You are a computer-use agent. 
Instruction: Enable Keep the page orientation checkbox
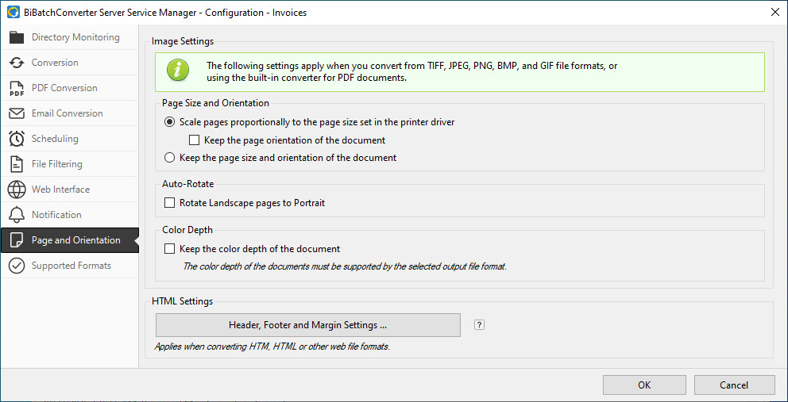pos(195,140)
